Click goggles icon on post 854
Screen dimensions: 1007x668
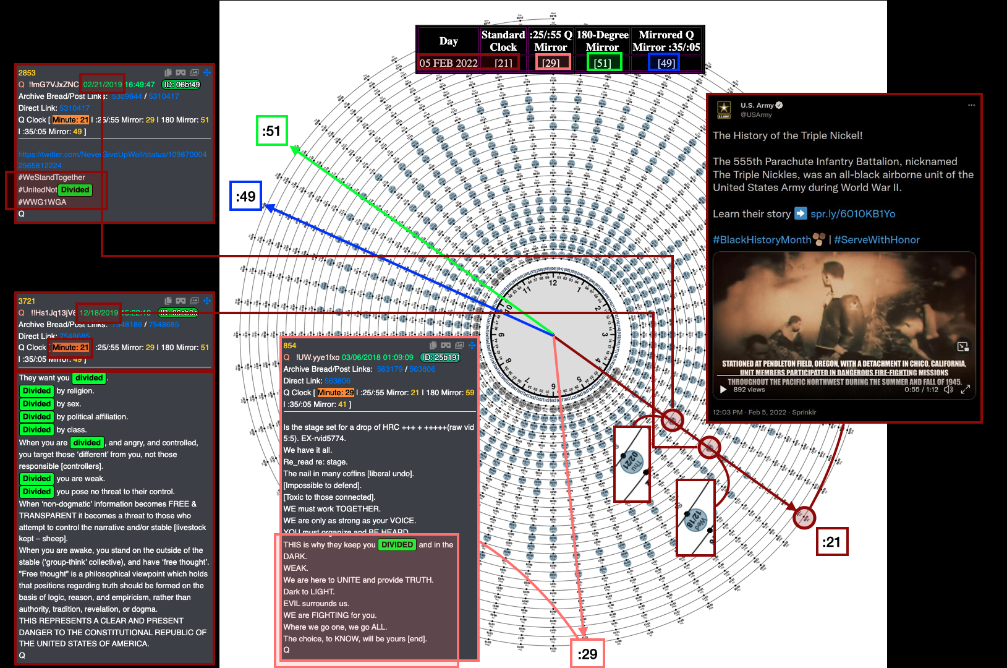coord(446,345)
